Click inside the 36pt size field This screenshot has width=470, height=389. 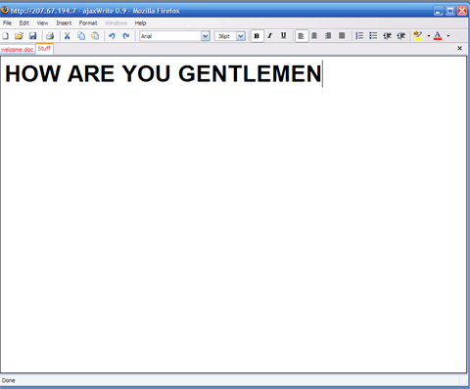click(225, 36)
